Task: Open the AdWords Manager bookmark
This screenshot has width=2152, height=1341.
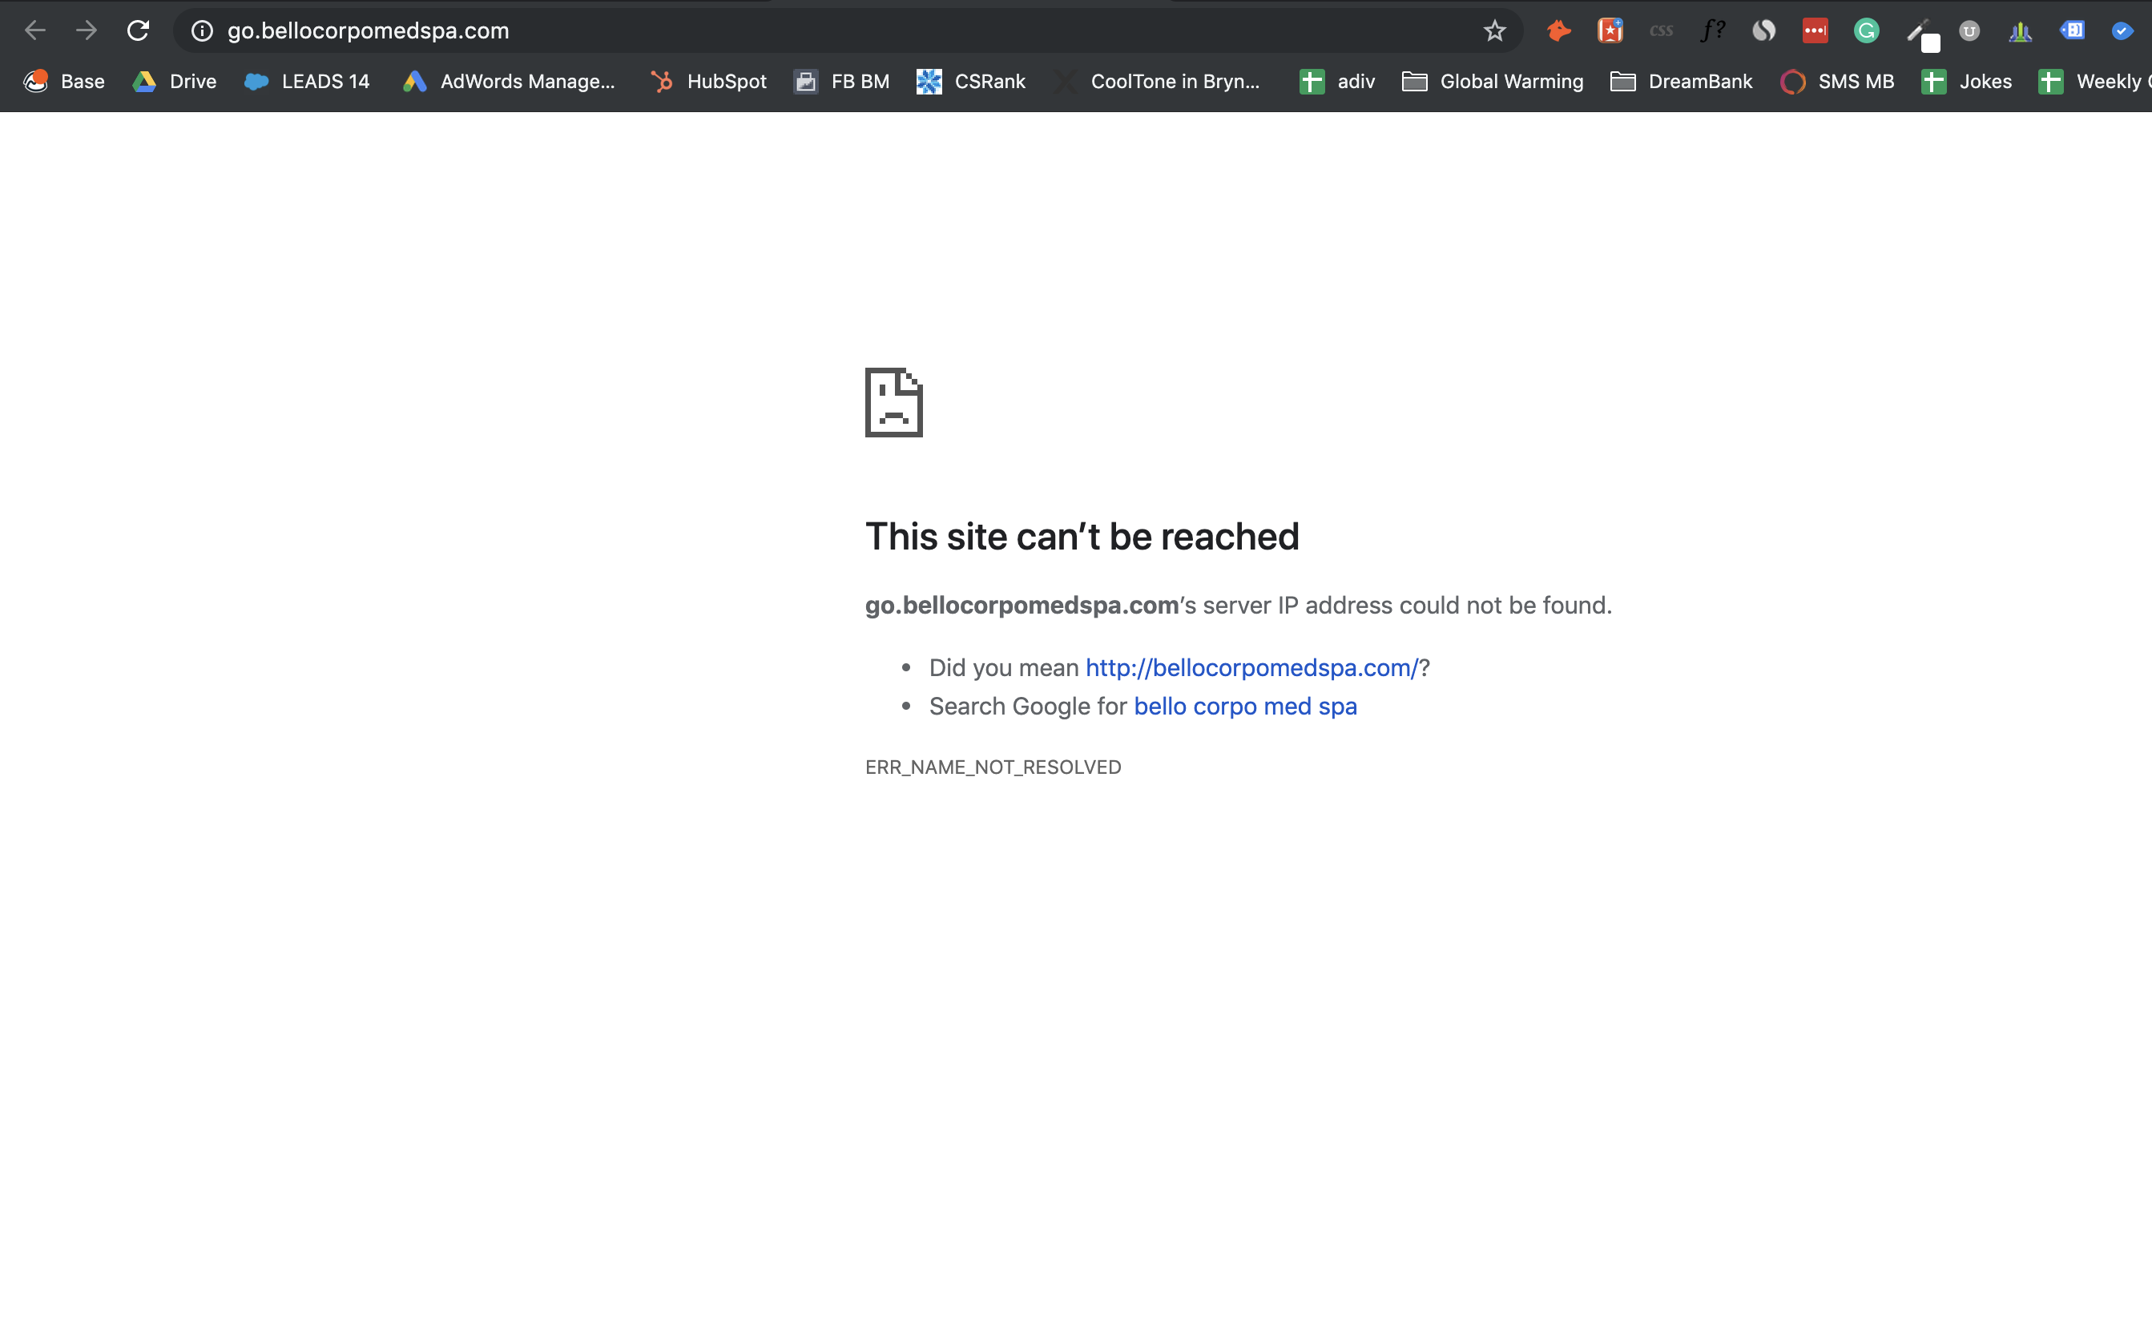Action: pyautogui.click(x=508, y=82)
